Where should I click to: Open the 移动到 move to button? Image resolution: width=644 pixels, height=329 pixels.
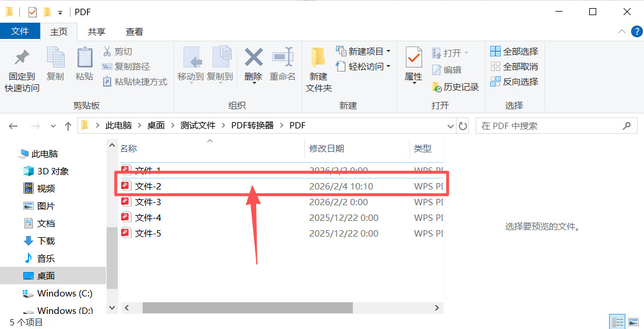point(190,65)
